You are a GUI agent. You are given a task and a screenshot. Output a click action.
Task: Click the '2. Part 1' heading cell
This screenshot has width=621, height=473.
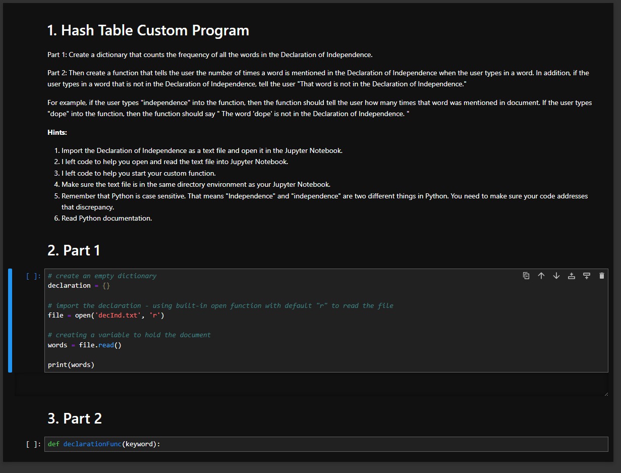(74, 250)
